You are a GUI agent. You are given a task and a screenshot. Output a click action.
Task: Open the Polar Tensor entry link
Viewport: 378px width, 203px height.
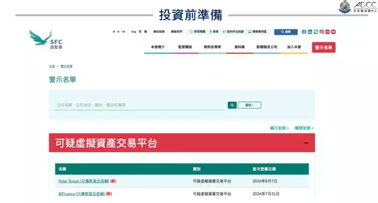pos(84,181)
